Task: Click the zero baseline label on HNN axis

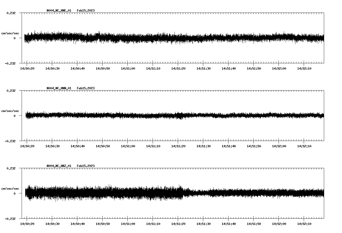Action: pos(15,116)
